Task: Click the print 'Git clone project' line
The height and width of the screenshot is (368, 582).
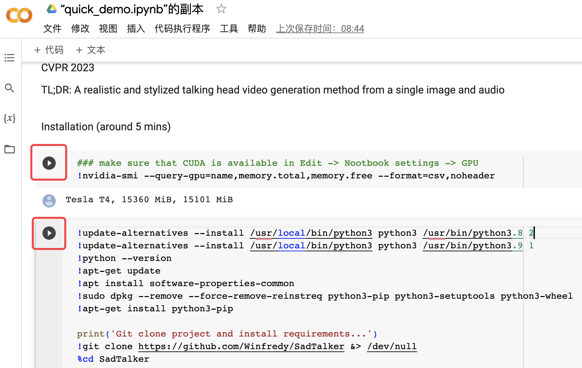Action: click(x=227, y=334)
